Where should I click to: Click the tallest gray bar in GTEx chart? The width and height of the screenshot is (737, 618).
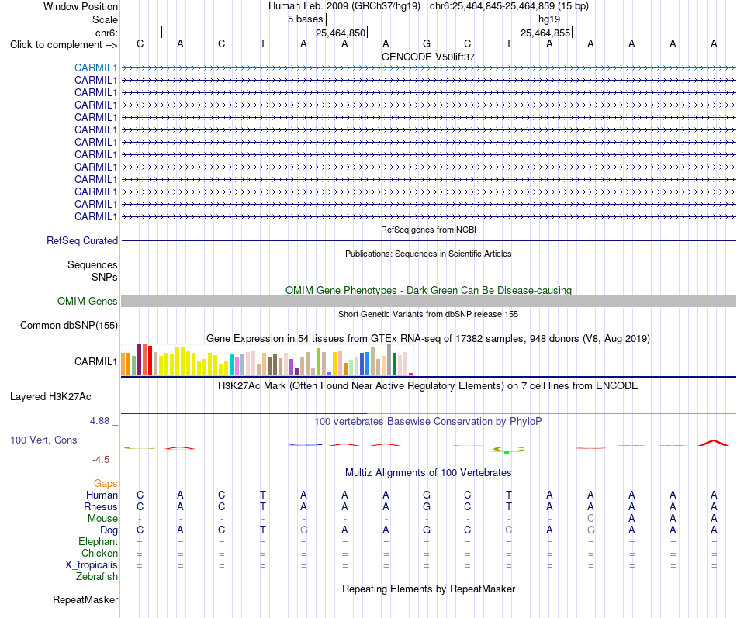(x=389, y=360)
